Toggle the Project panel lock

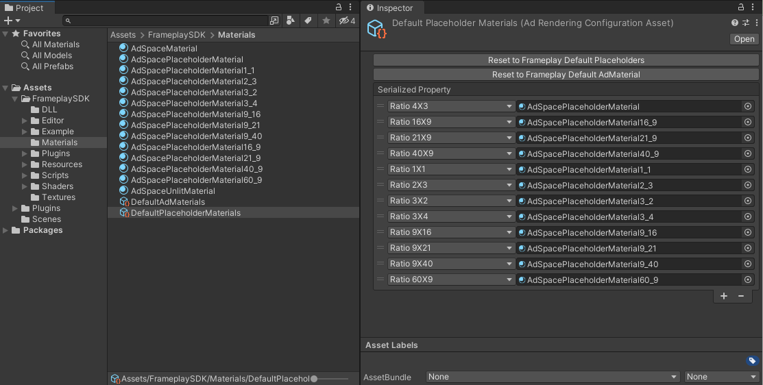click(339, 8)
